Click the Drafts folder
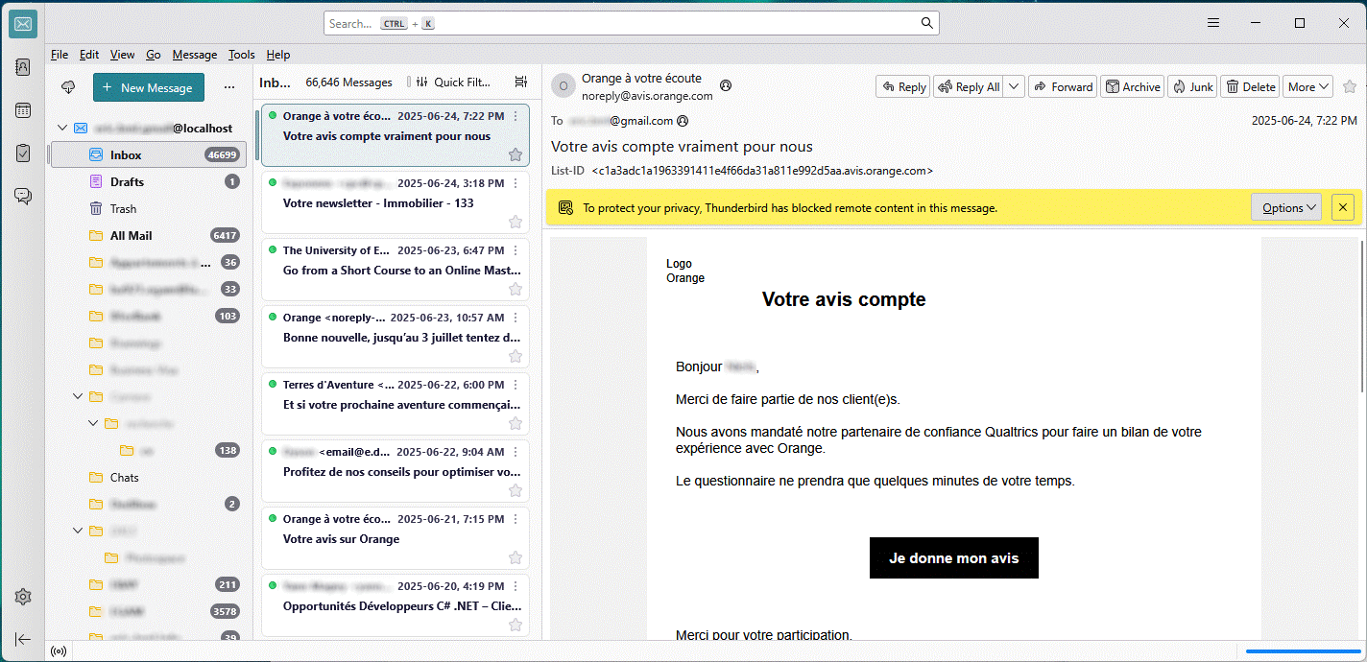This screenshot has width=1367, height=662. pos(147,181)
